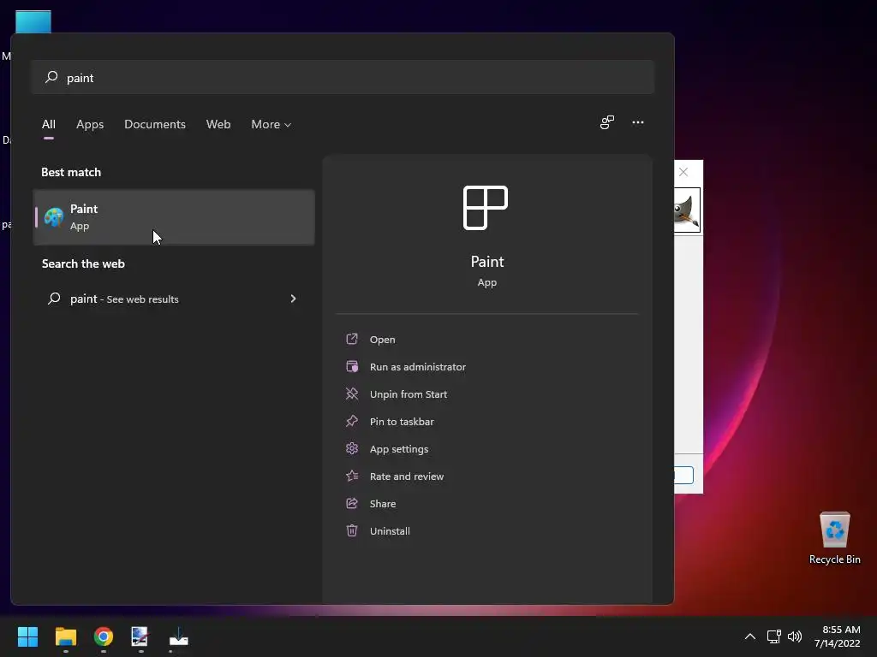Select the blue desktop icon at top left
The image size is (877, 657).
point(33,21)
